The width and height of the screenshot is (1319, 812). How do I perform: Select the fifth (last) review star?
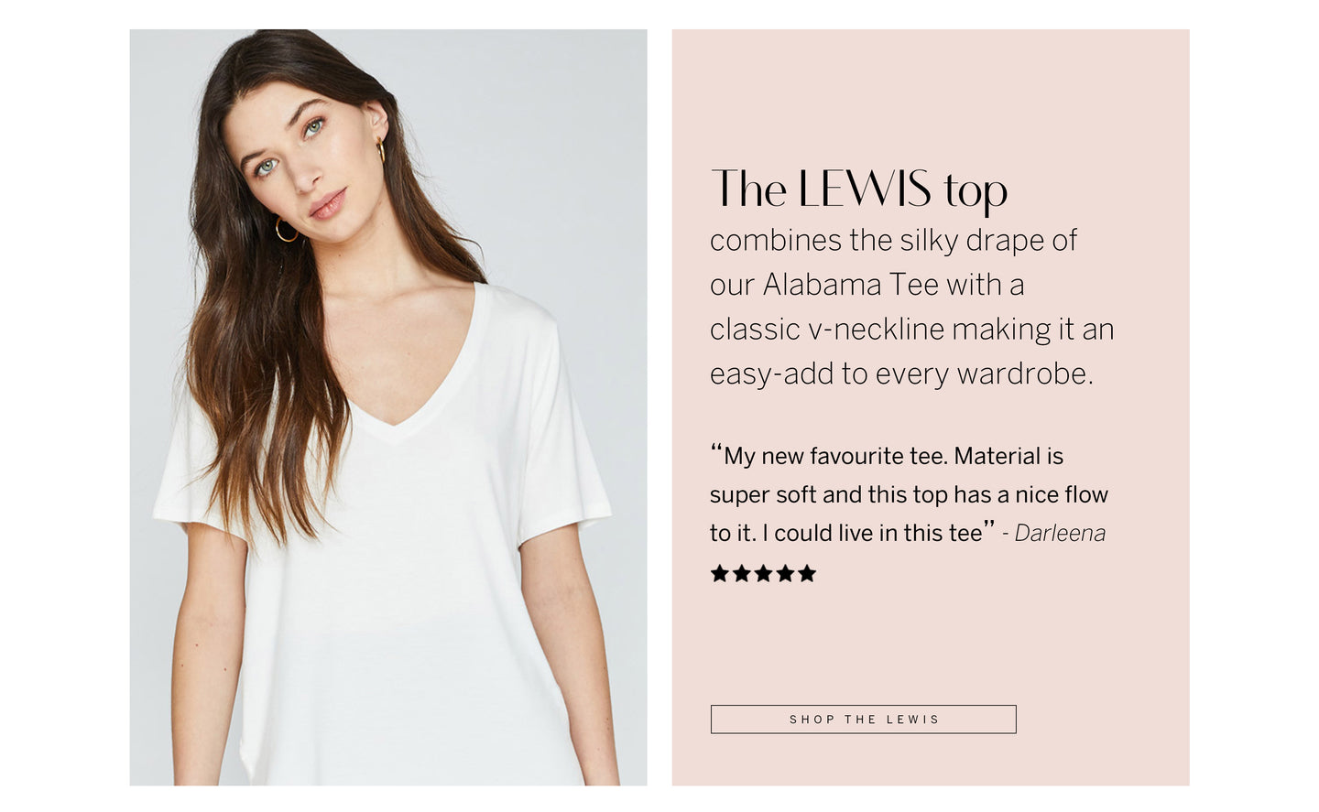[x=807, y=573]
